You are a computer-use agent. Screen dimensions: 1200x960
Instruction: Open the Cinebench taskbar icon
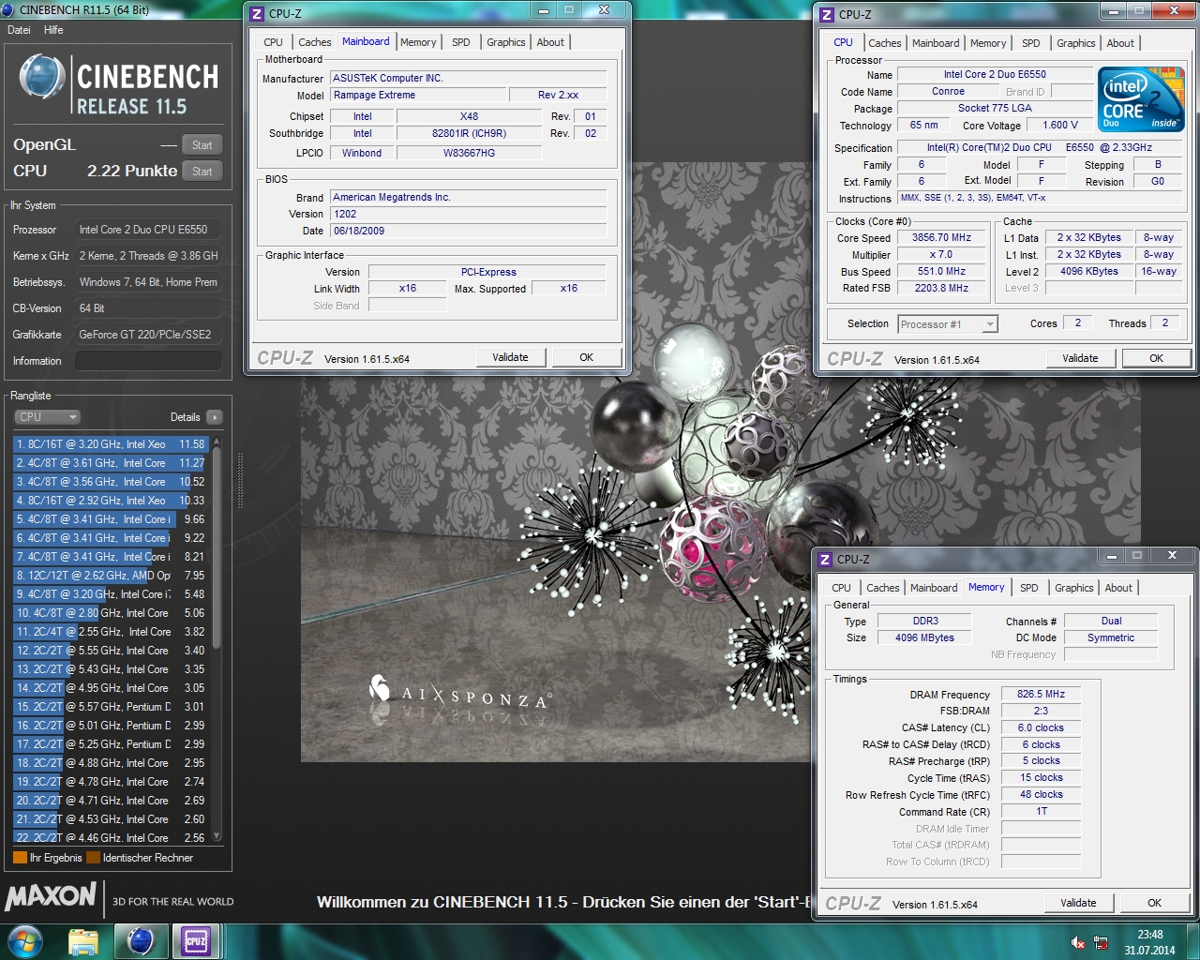click(141, 940)
